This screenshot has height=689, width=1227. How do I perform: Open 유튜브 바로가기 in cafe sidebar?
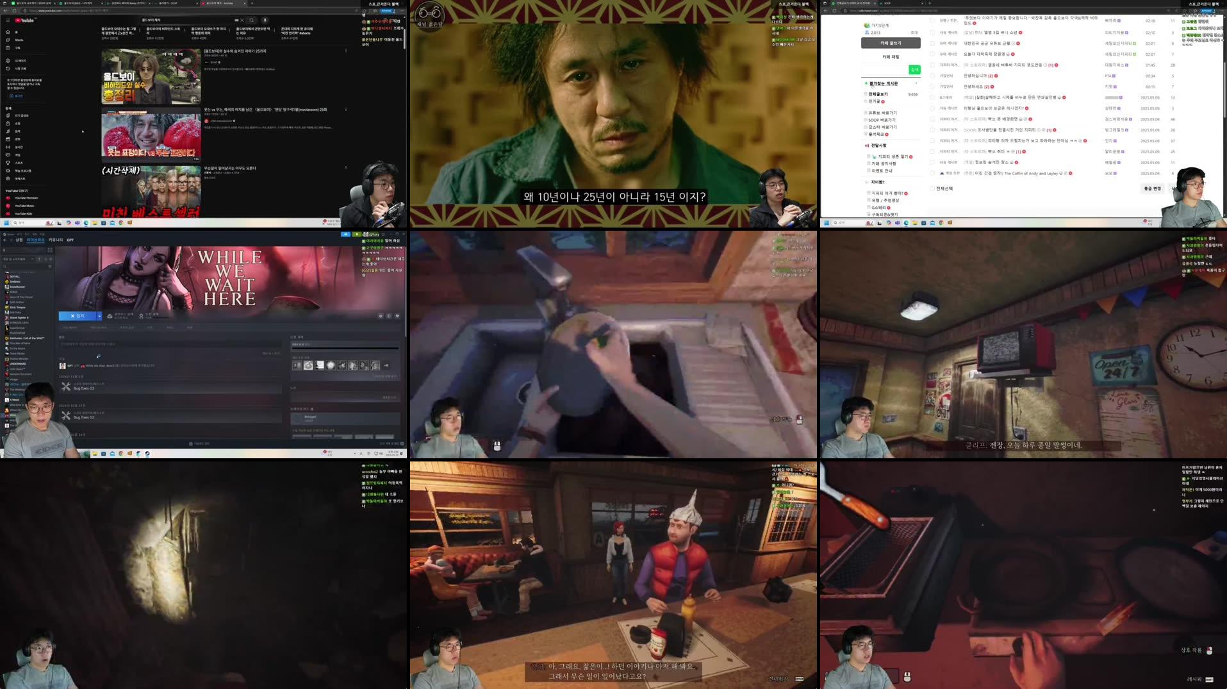point(882,113)
